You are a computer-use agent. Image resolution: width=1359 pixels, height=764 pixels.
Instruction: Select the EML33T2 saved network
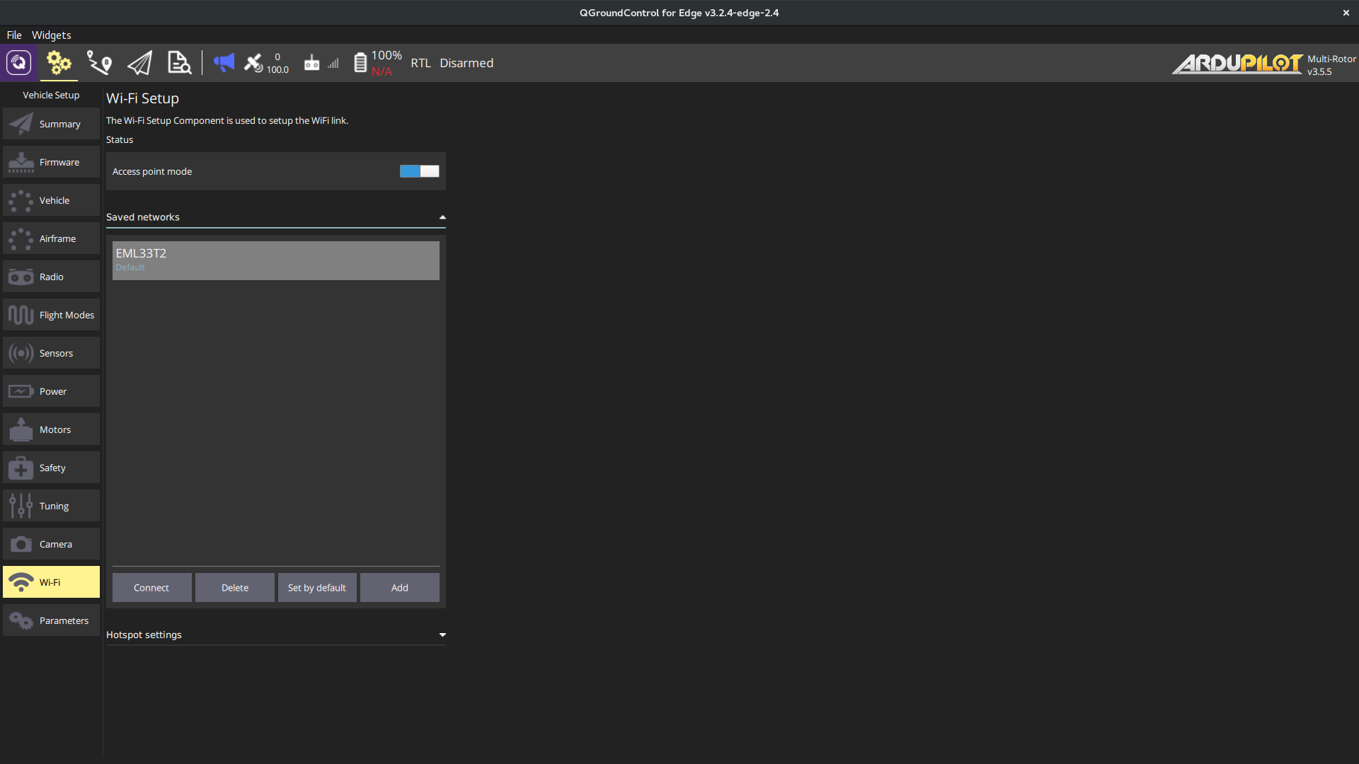pyautogui.click(x=276, y=260)
